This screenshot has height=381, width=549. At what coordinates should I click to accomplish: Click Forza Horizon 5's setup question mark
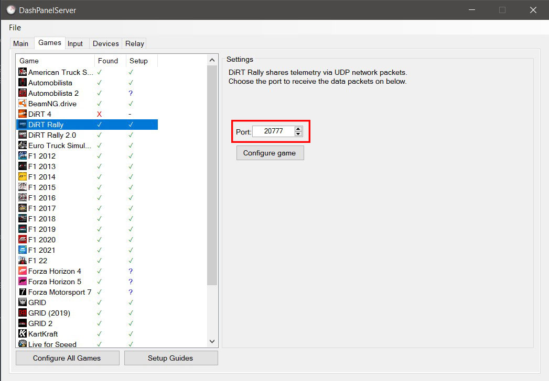coord(131,282)
